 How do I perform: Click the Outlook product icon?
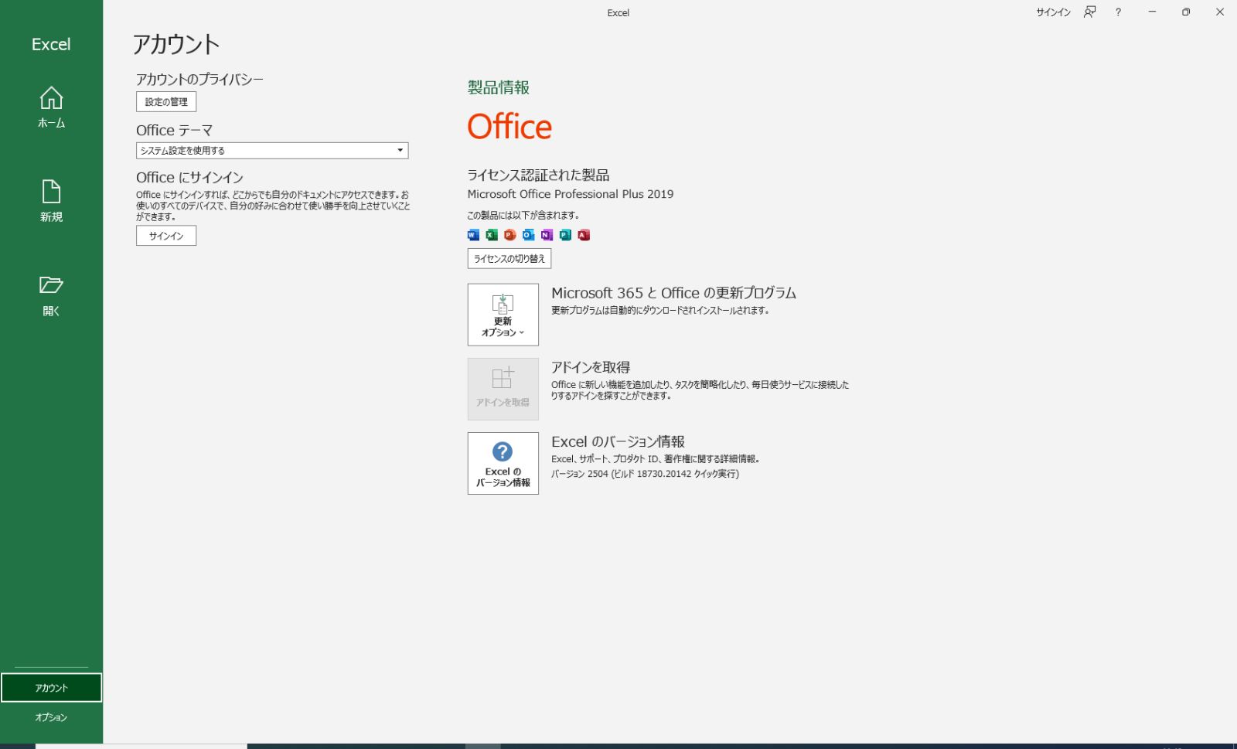pyautogui.click(x=529, y=235)
